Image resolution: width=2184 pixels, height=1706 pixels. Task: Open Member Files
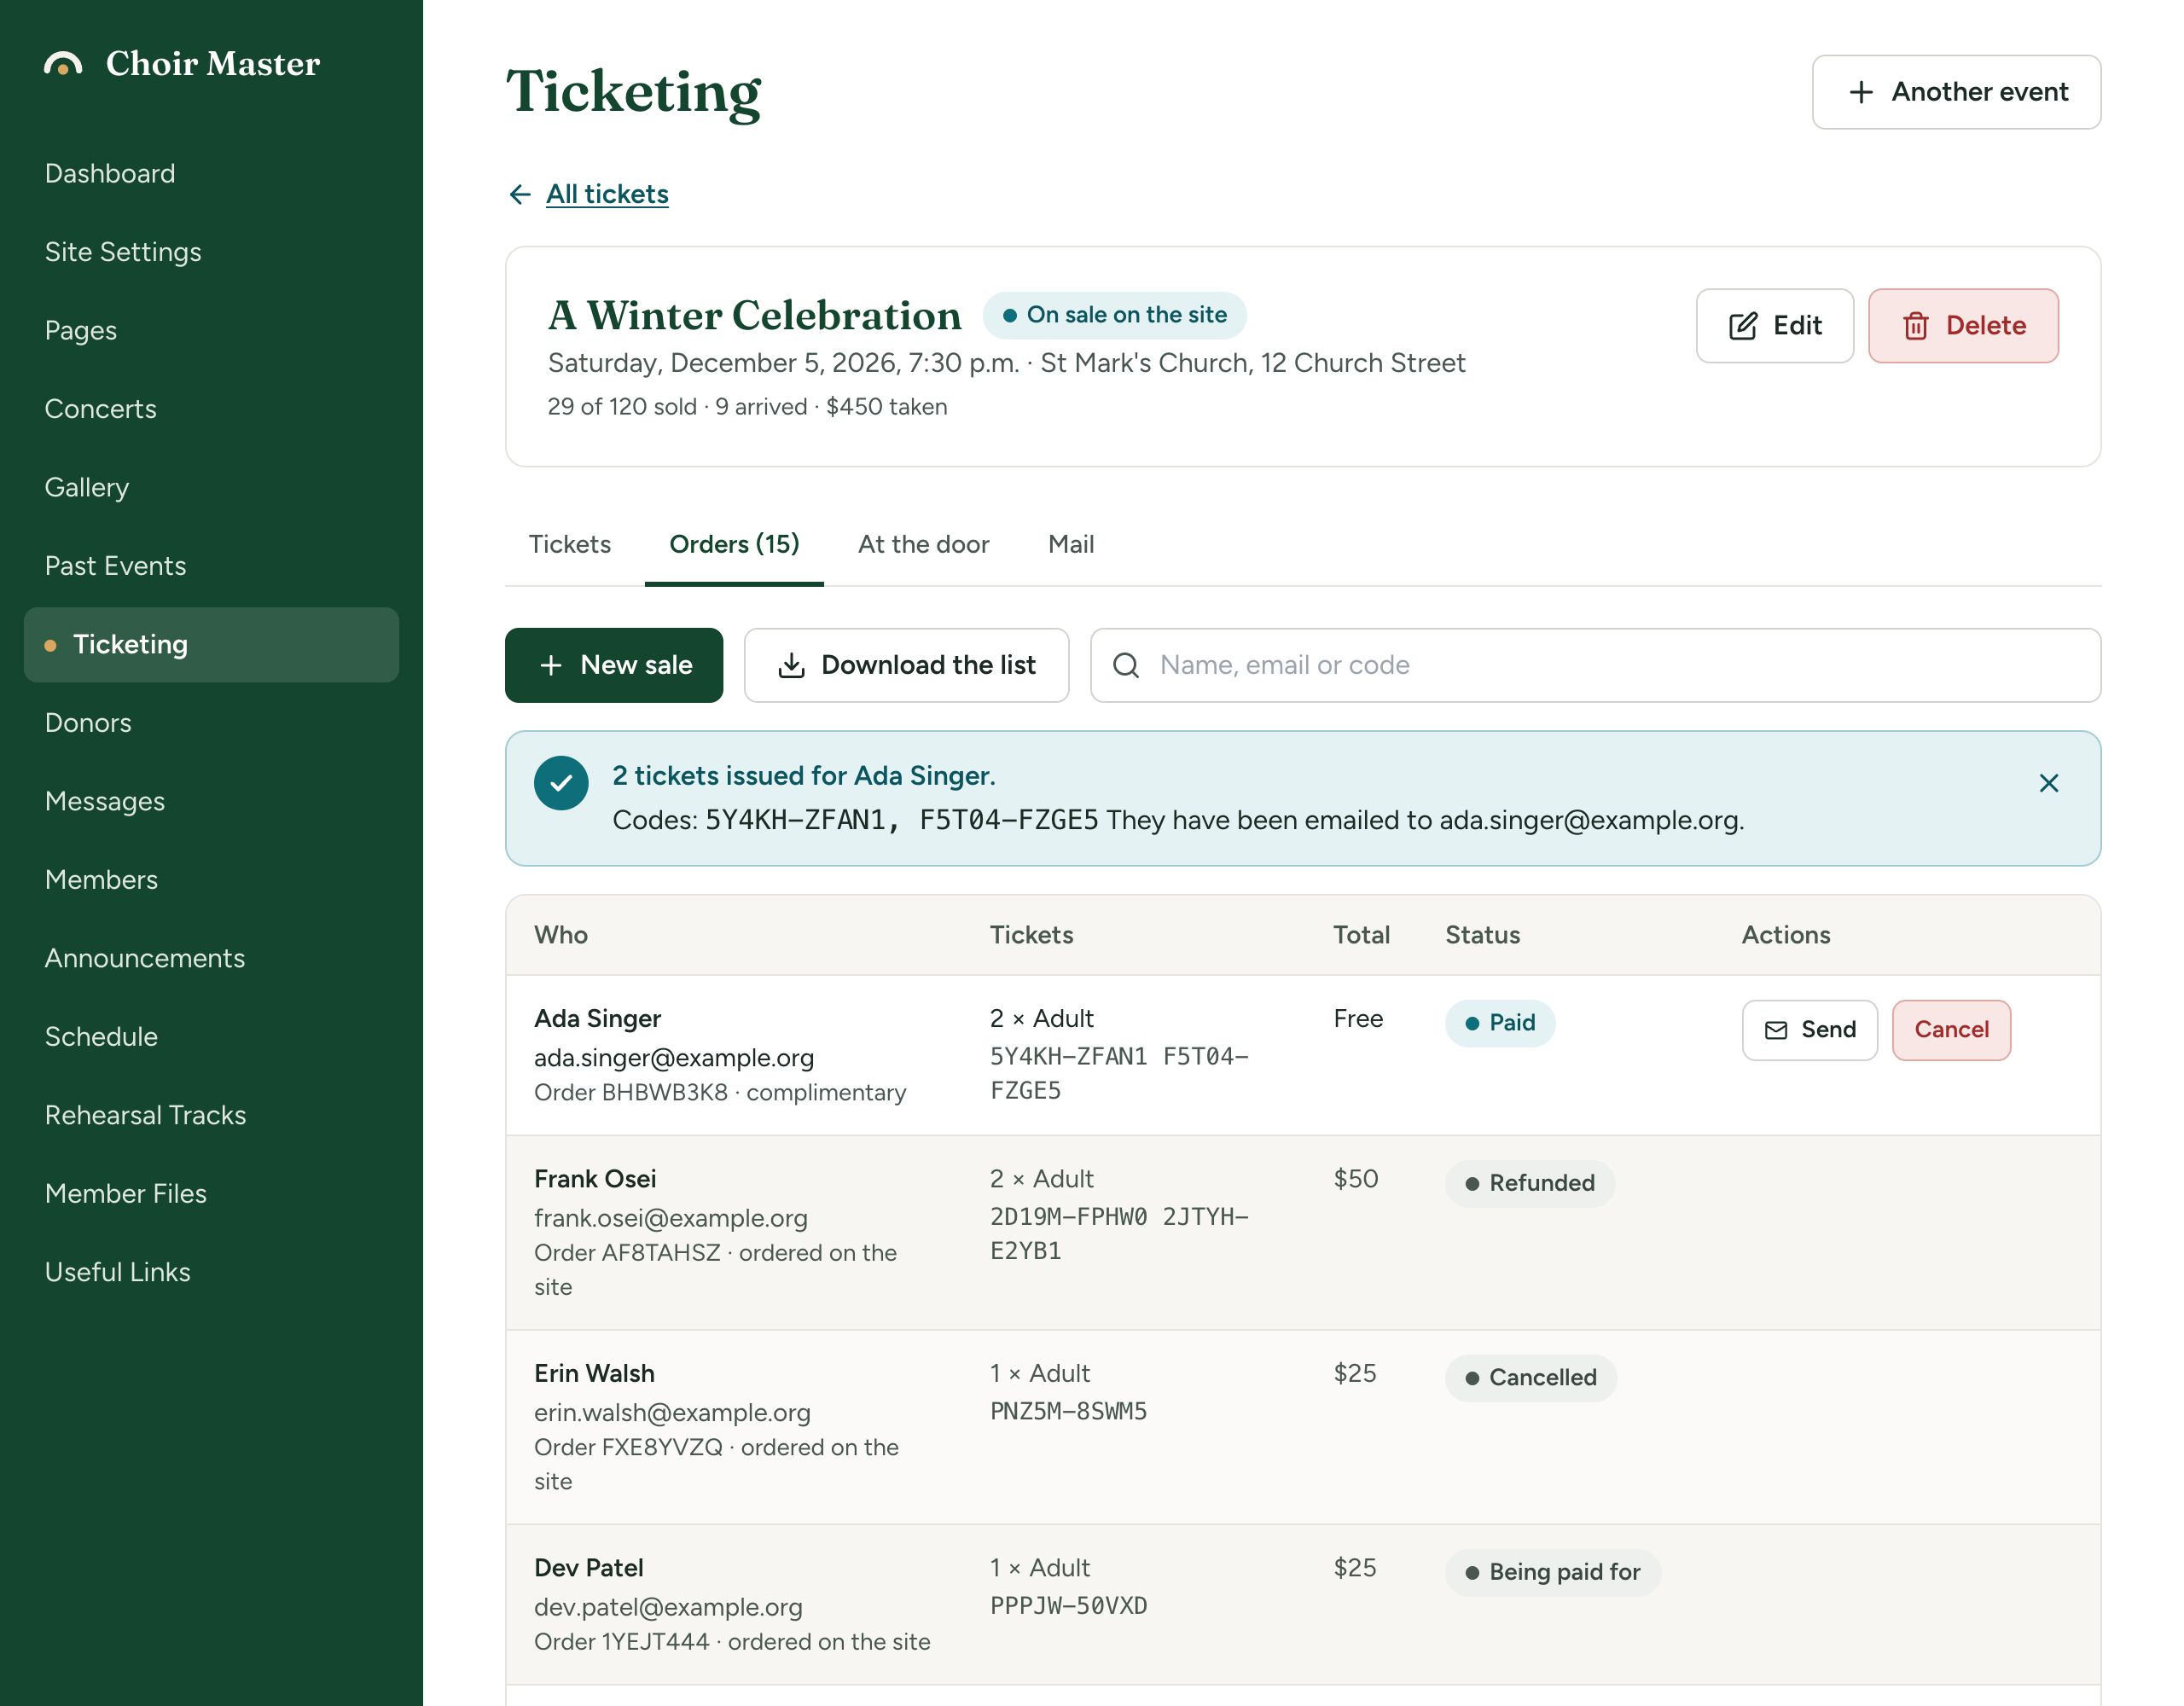click(126, 1194)
